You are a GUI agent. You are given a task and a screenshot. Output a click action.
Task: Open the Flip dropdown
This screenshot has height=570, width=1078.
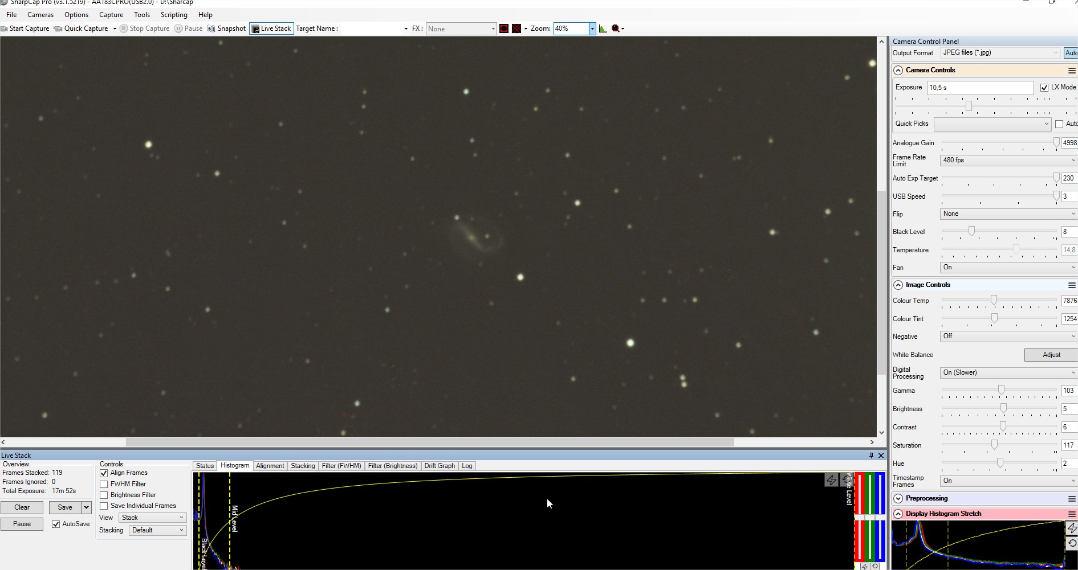point(1008,214)
